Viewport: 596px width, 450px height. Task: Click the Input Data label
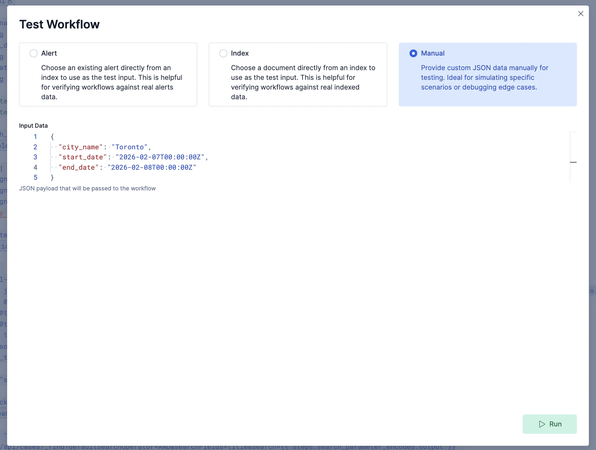pos(33,126)
